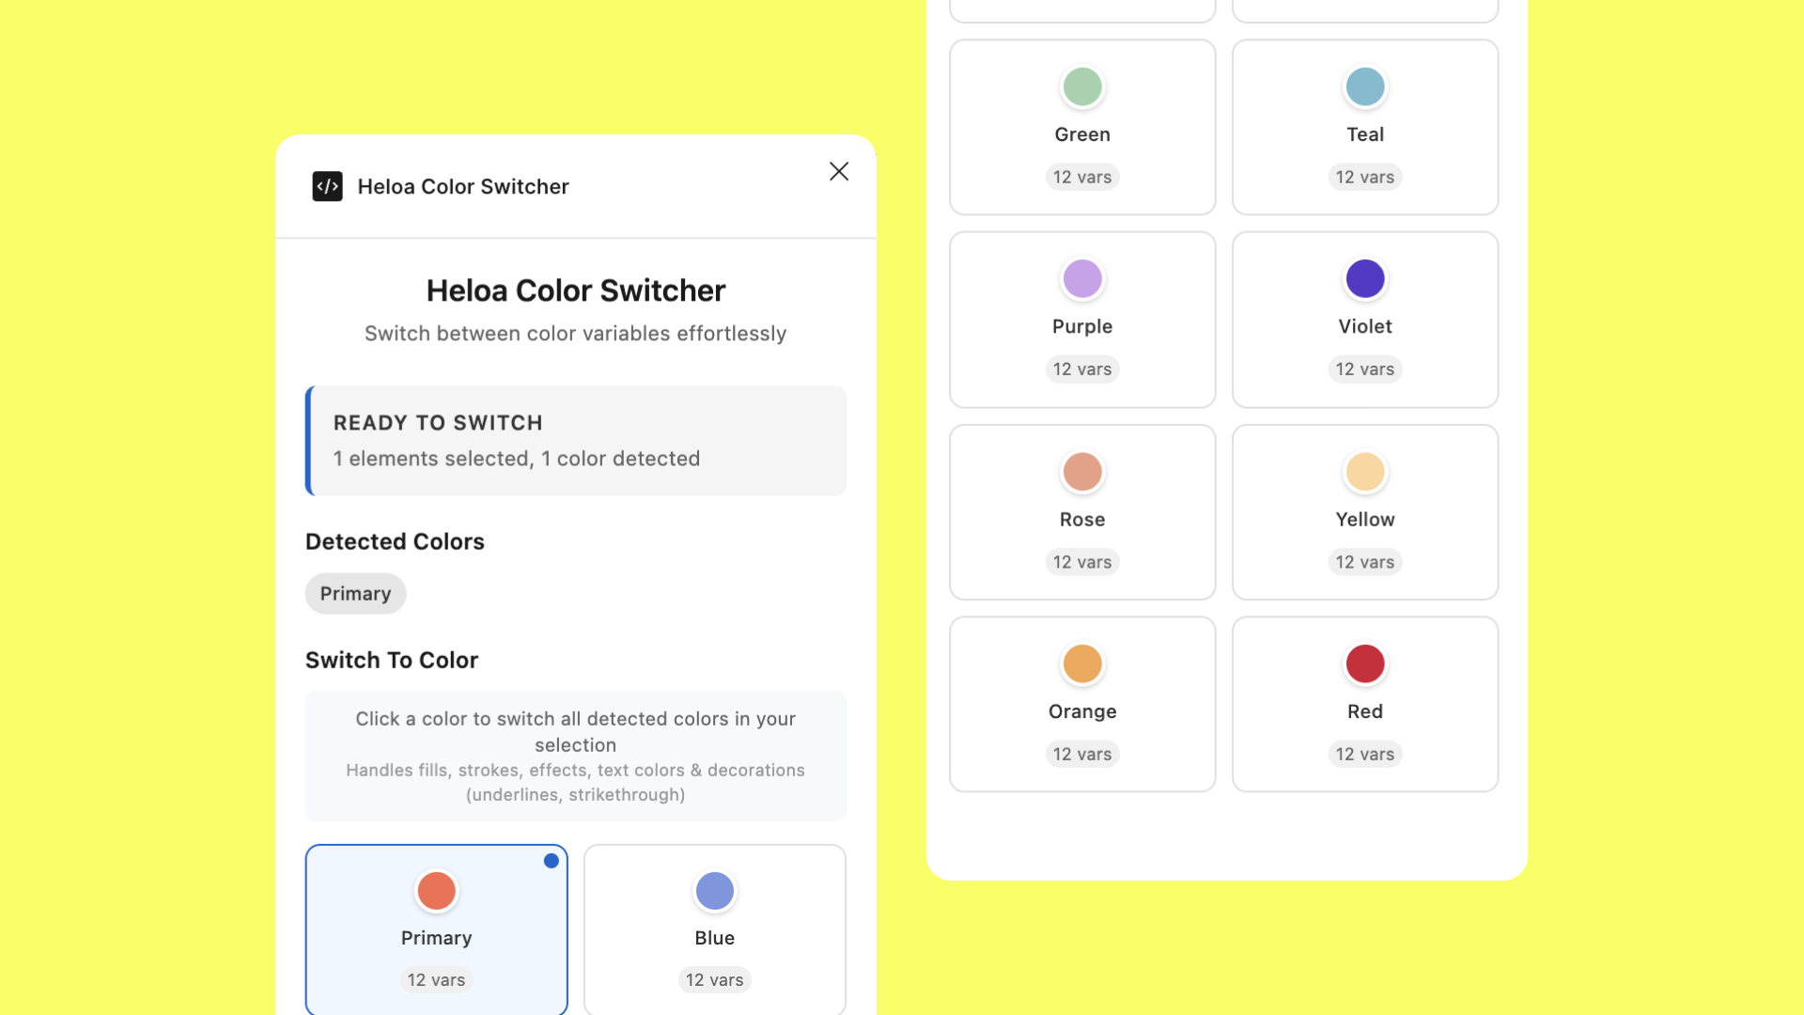
Task: Click the 12 vars badge under Blue
Action: 714,979
